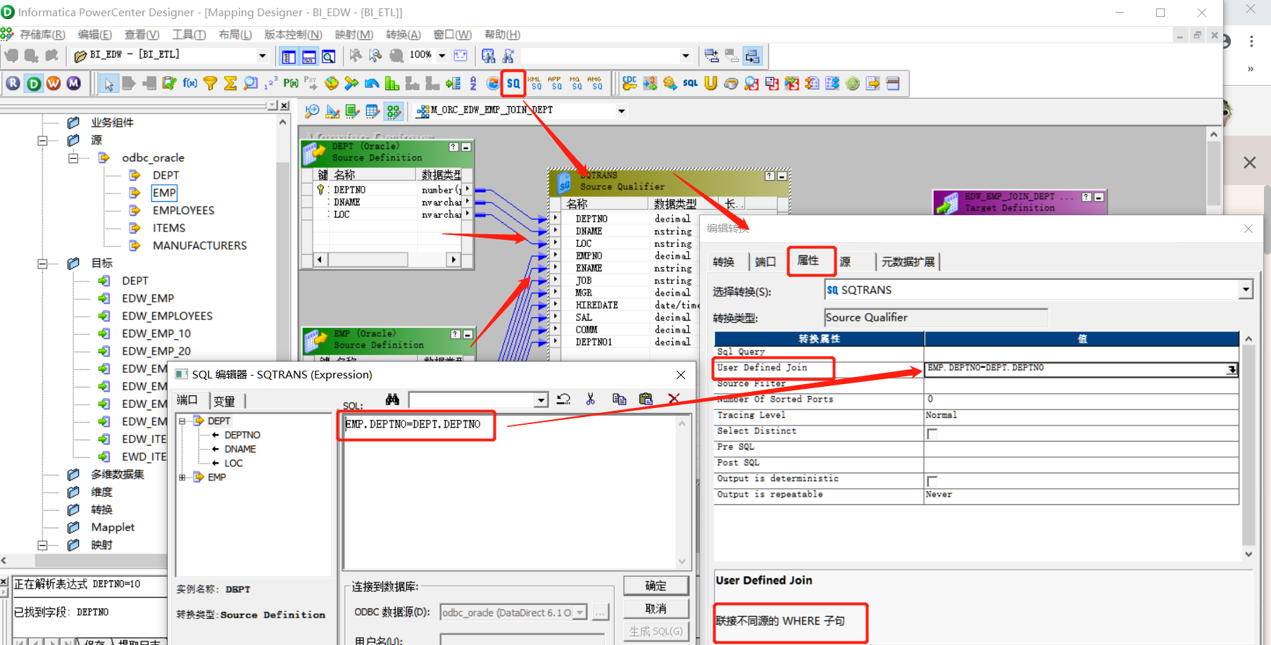Select the APP SQ transformation icon
The width and height of the screenshot is (1271, 645).
coord(555,83)
